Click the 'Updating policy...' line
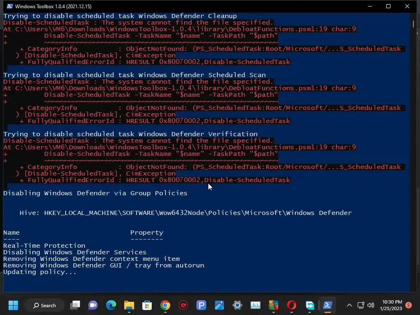This screenshot has width=420, height=315. (40, 272)
